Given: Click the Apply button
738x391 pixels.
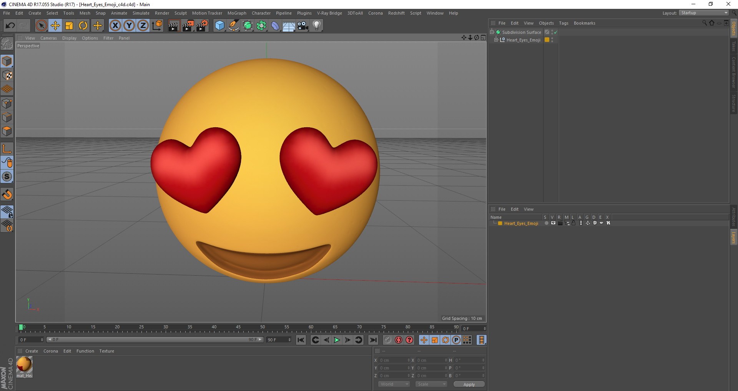Looking at the screenshot, I should coord(469,384).
